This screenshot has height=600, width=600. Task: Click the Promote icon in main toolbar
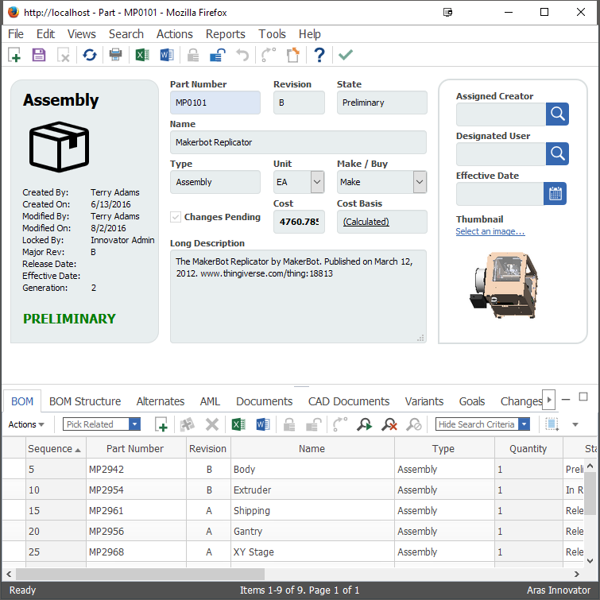(x=269, y=55)
